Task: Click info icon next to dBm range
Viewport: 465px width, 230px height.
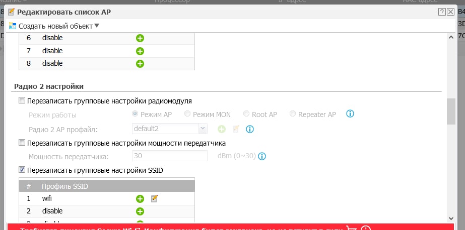Action: (x=261, y=156)
